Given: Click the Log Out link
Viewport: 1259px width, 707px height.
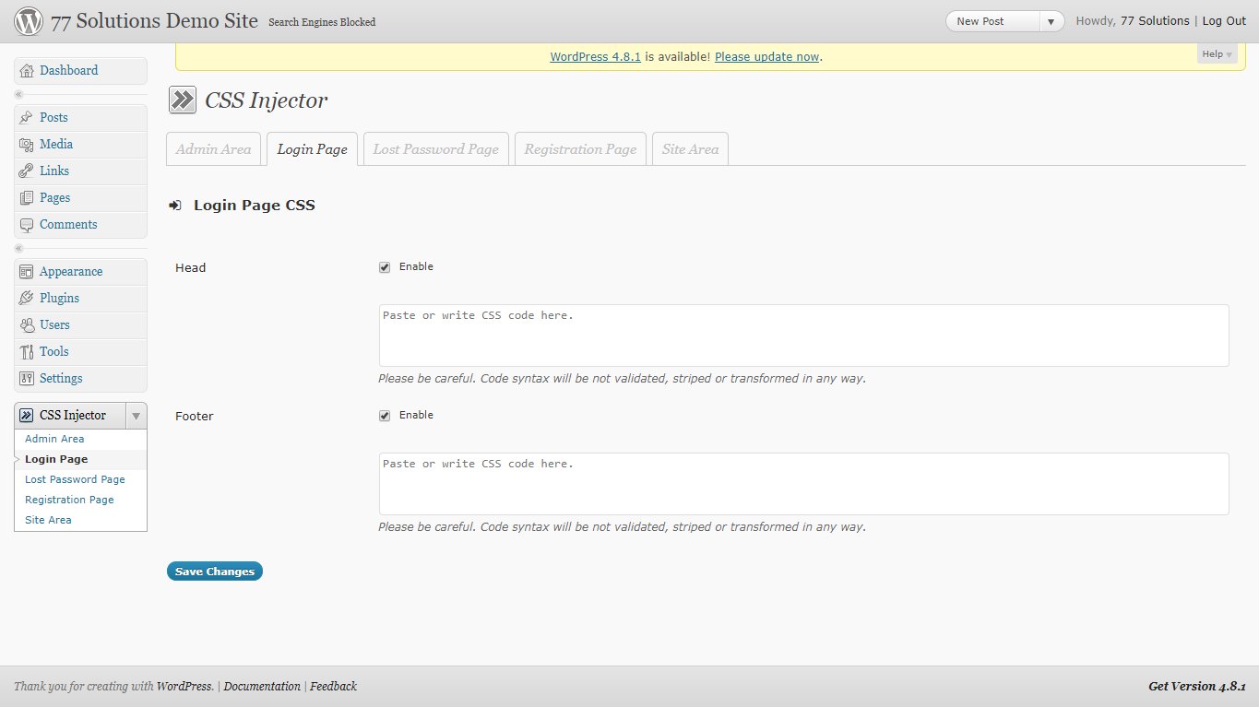Looking at the screenshot, I should [1224, 20].
